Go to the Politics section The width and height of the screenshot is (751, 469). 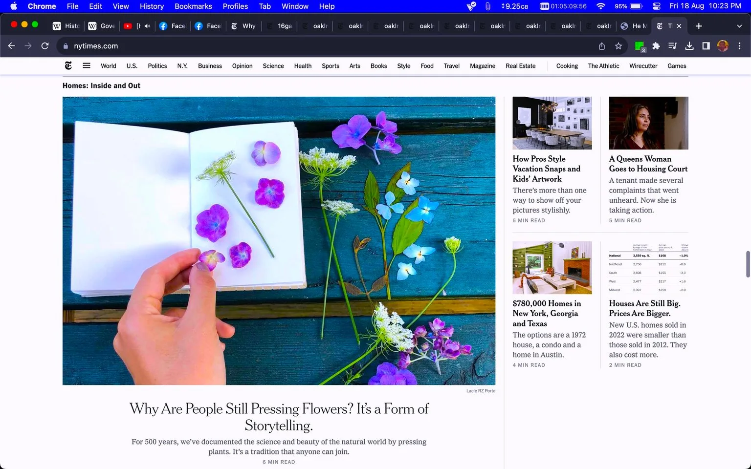pos(157,66)
